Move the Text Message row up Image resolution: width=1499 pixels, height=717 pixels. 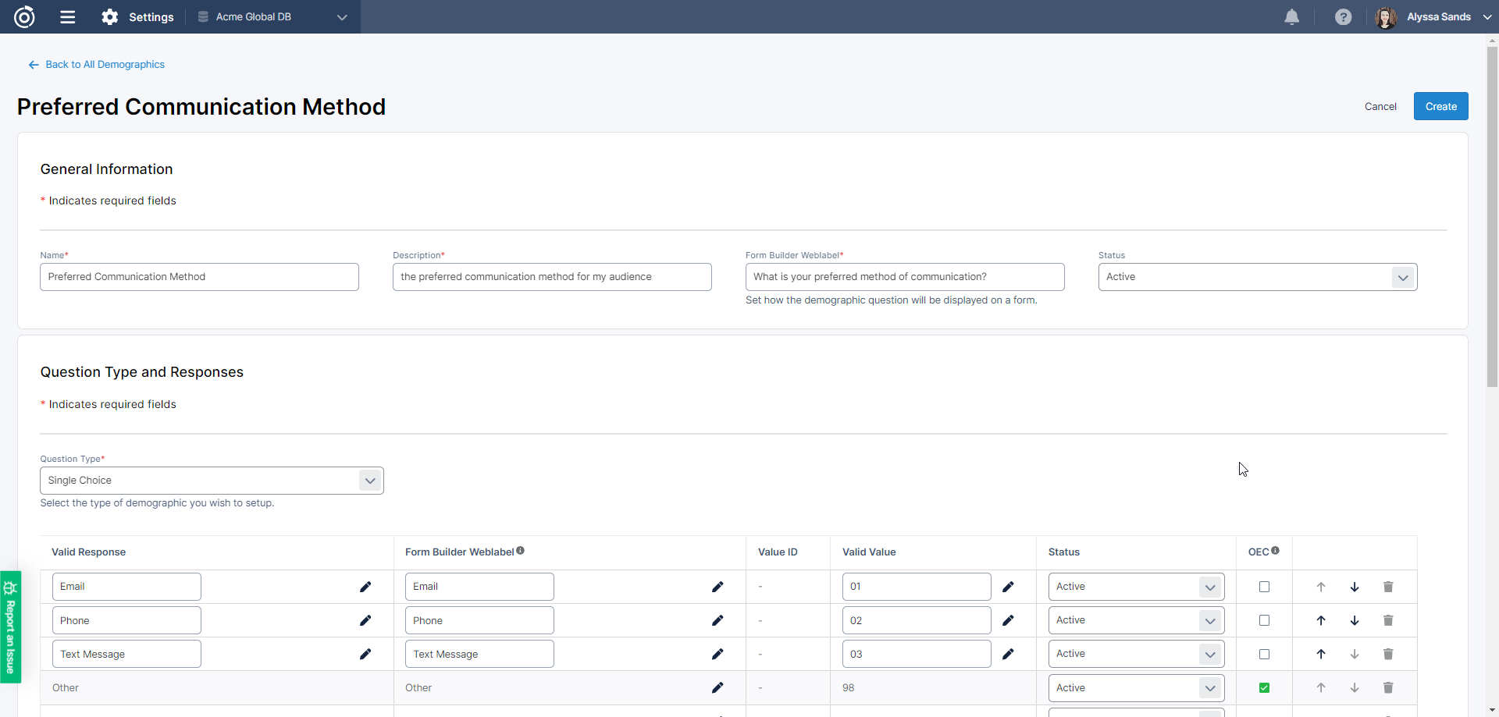pyautogui.click(x=1321, y=654)
